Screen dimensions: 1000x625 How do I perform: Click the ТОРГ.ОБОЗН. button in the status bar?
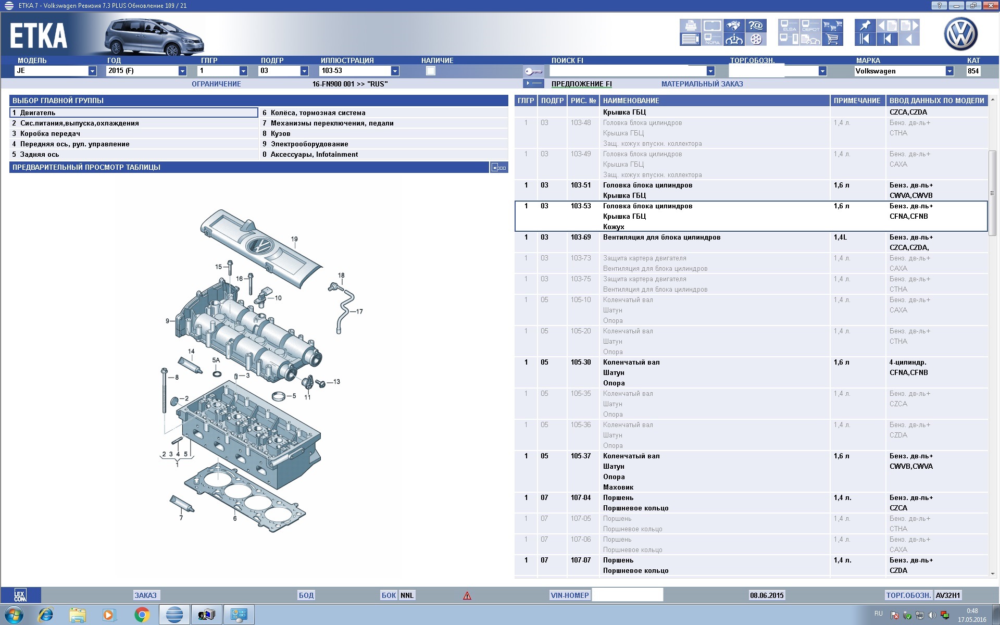tap(908, 595)
